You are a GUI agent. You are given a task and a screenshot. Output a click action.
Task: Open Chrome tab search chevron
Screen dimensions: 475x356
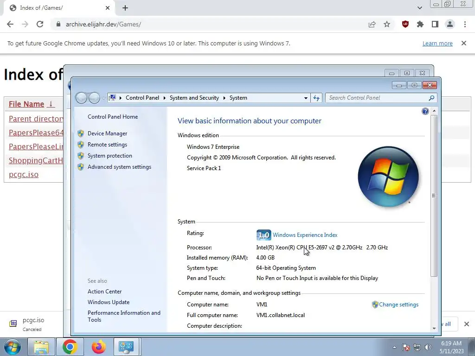(419, 8)
